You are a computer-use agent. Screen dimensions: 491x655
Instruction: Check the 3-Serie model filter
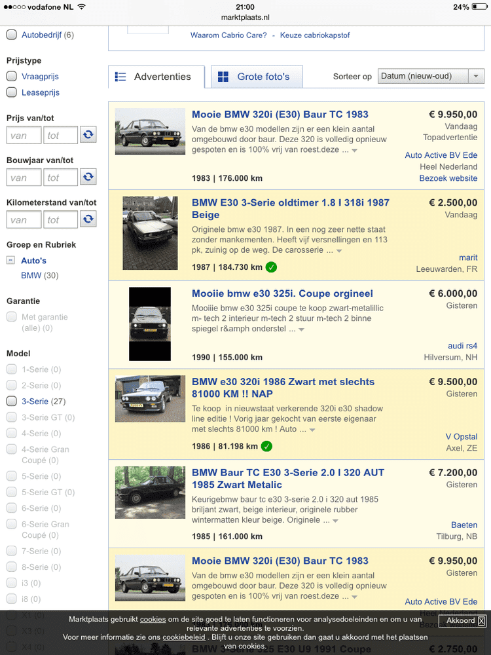tap(12, 401)
